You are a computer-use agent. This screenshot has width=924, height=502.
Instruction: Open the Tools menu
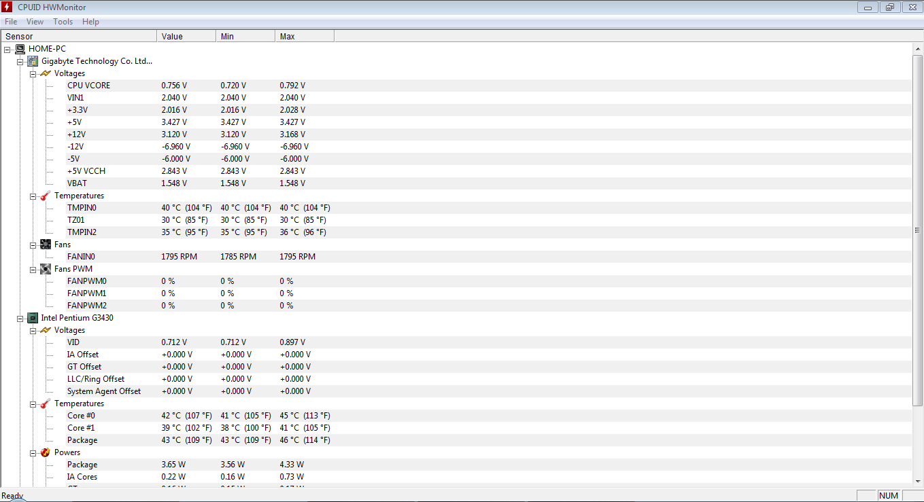click(63, 22)
